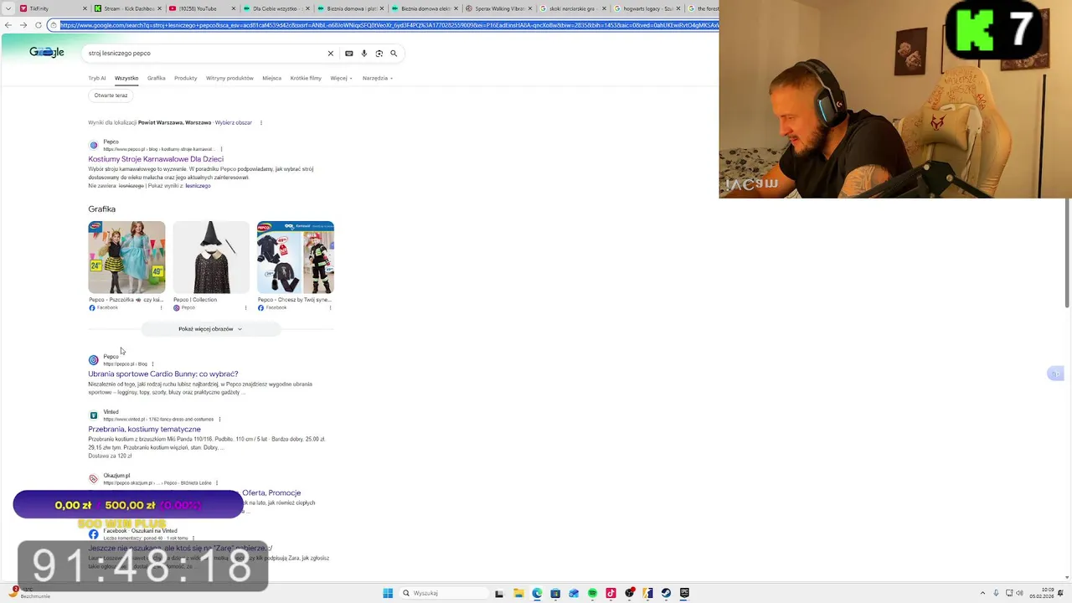
Task: Click the Wybierz obszar location link
Action: click(x=233, y=122)
